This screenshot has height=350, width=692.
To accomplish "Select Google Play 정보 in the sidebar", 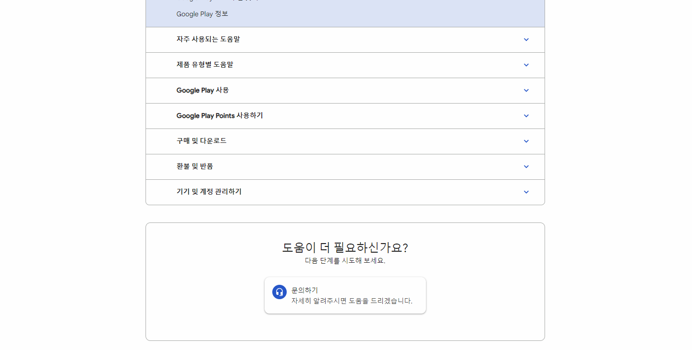I will point(202,14).
